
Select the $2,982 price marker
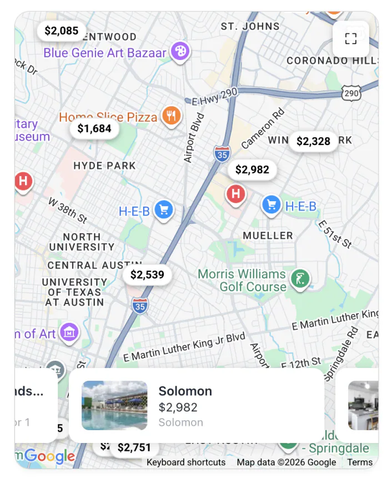(x=253, y=170)
